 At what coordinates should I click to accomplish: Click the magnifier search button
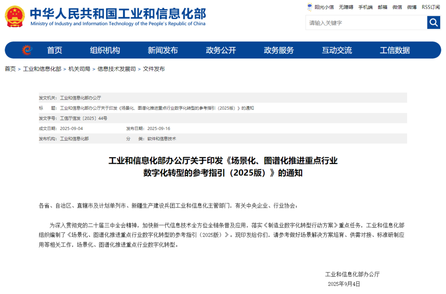[434, 22]
